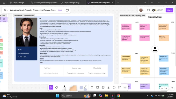The width and height of the screenshot is (176, 99).
Task: Select the Deliverable 8 : User Empathy Map label
Action: 133,16
